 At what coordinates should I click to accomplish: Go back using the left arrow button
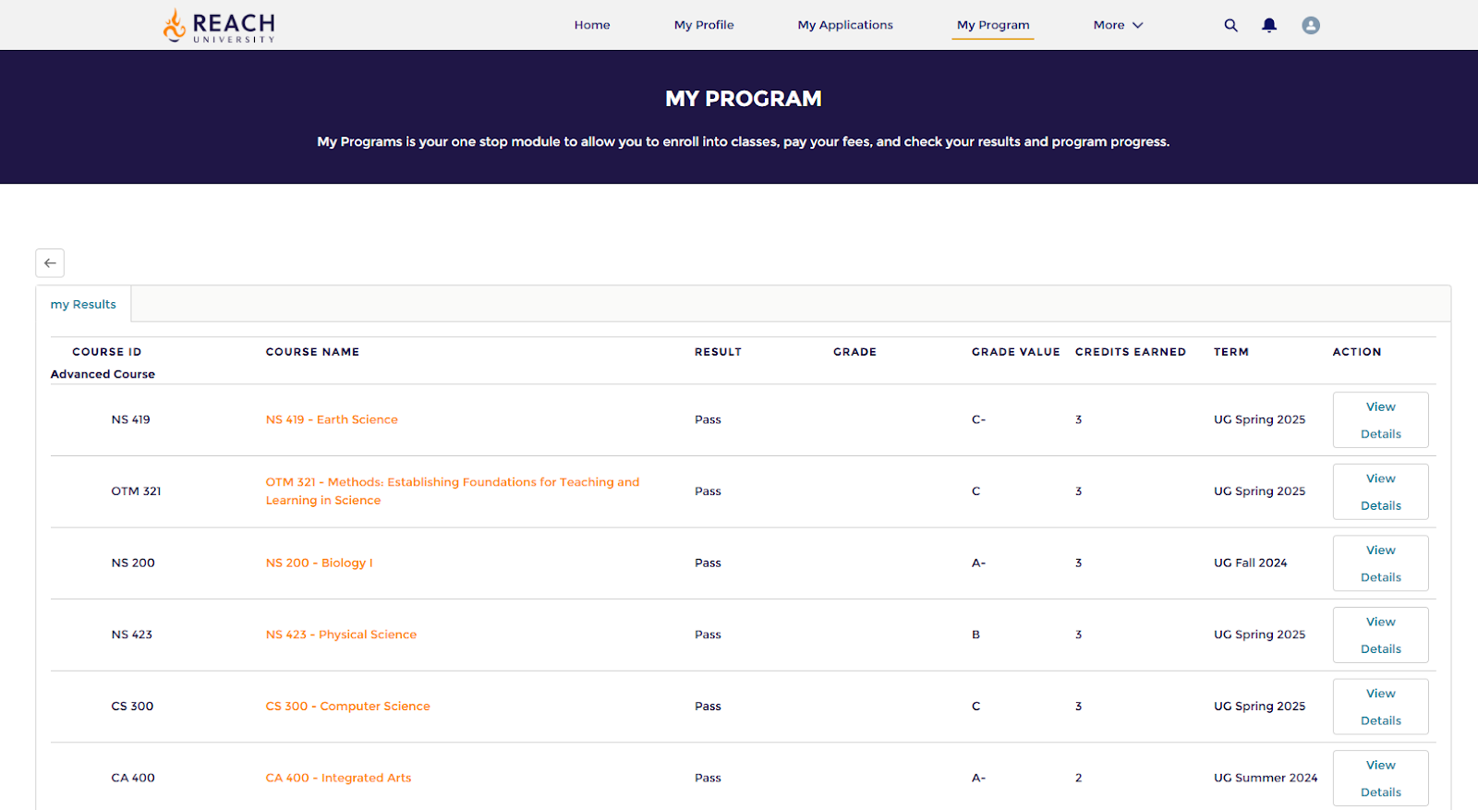pyautogui.click(x=50, y=263)
